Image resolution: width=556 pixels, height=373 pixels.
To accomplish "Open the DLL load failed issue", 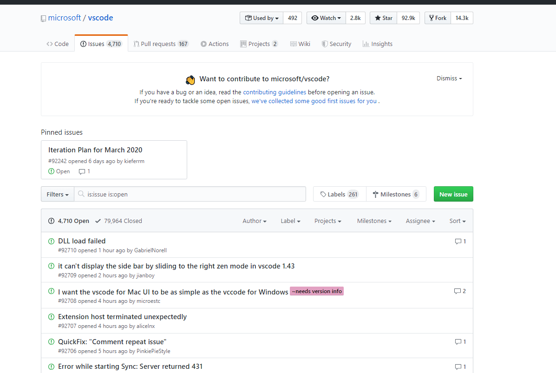I will coord(82,241).
